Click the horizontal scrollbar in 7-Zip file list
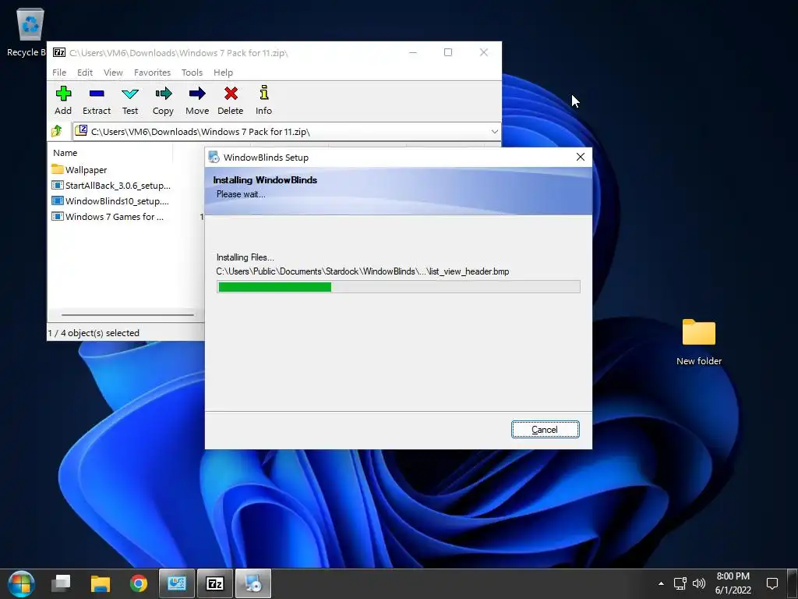Screen dimensions: 798x599 [127, 315]
